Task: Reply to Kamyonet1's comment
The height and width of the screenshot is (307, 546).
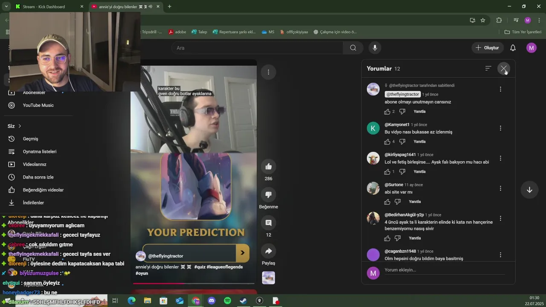Action: pyautogui.click(x=420, y=142)
